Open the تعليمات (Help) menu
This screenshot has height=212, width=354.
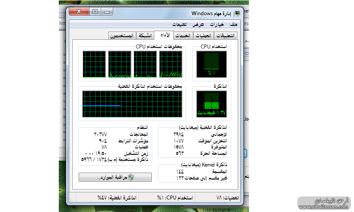[x=179, y=24]
